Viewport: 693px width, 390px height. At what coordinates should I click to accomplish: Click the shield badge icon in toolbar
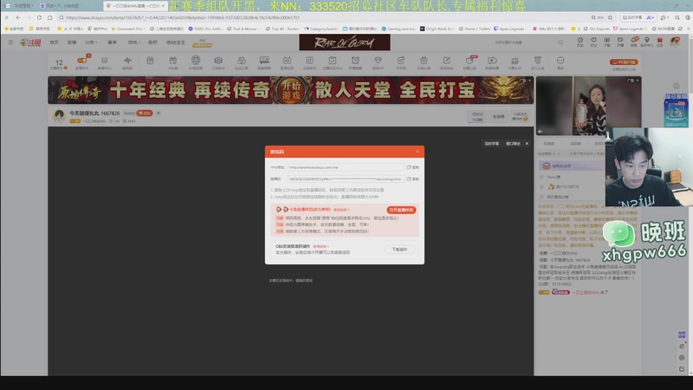click(x=537, y=62)
